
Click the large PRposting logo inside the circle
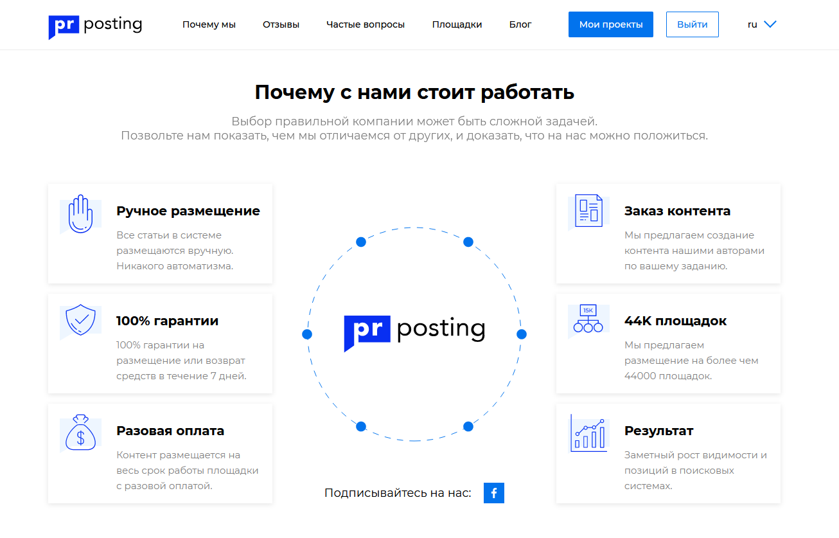(414, 332)
